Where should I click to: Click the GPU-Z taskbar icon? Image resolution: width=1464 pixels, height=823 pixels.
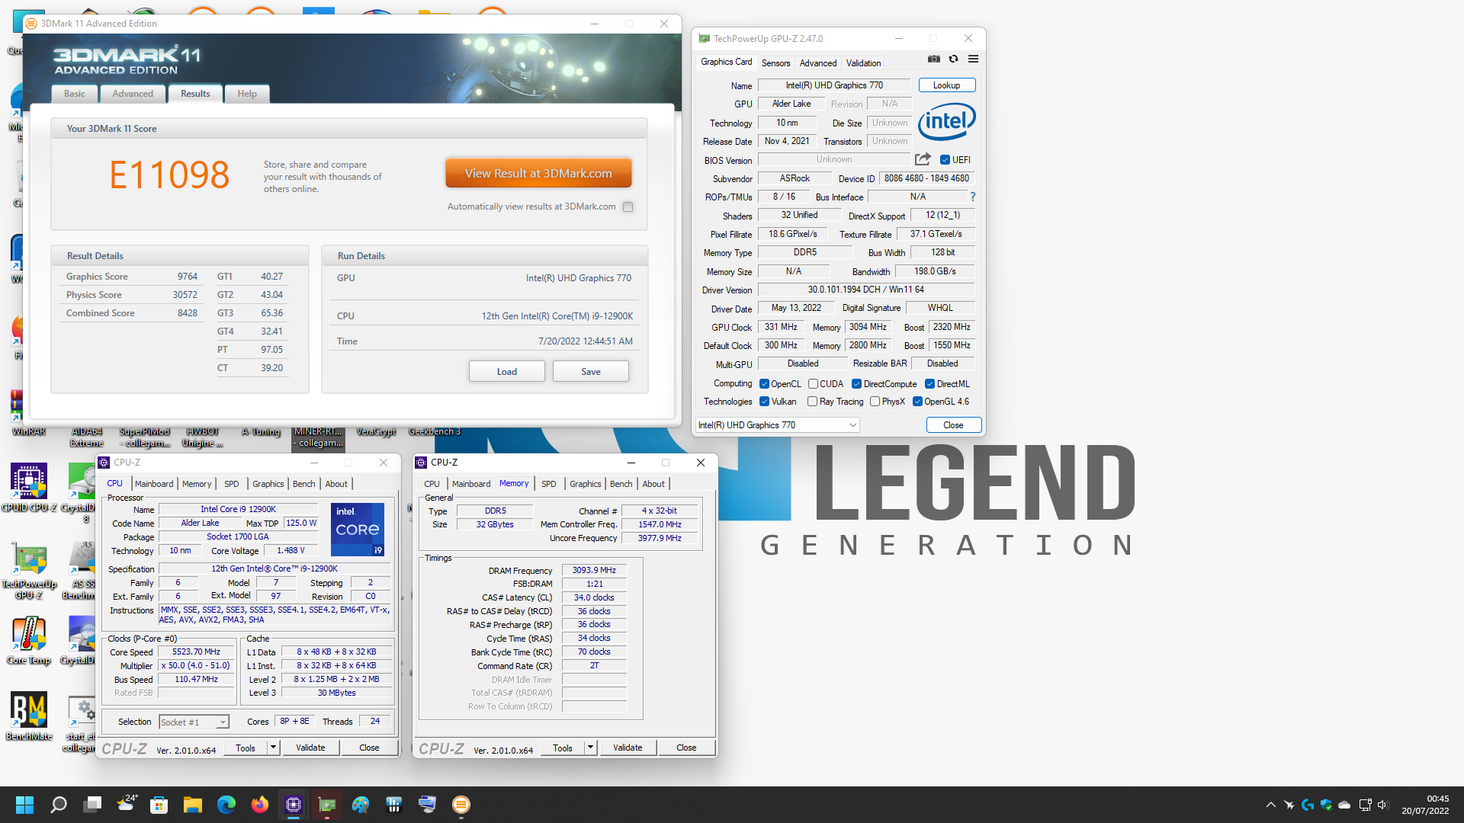(327, 805)
